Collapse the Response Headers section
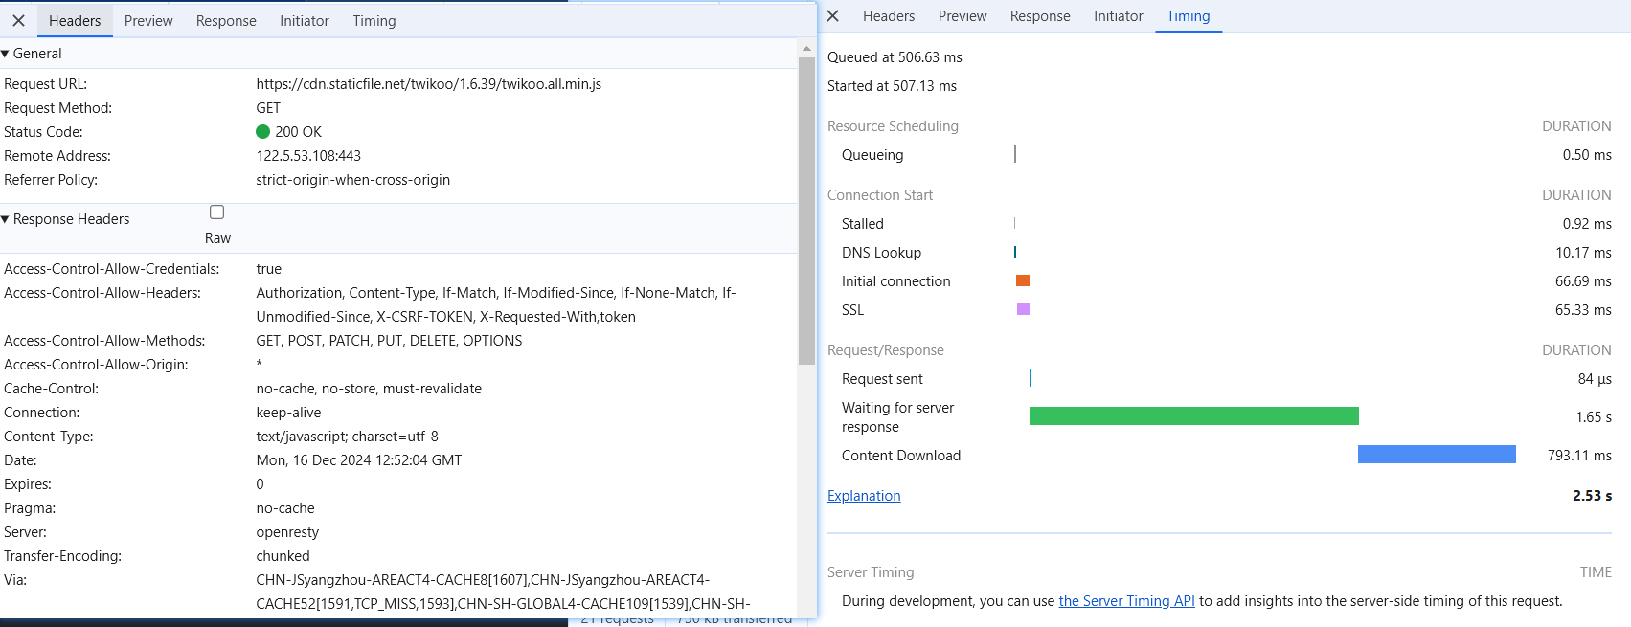The height and width of the screenshot is (627, 1631). [x=6, y=219]
